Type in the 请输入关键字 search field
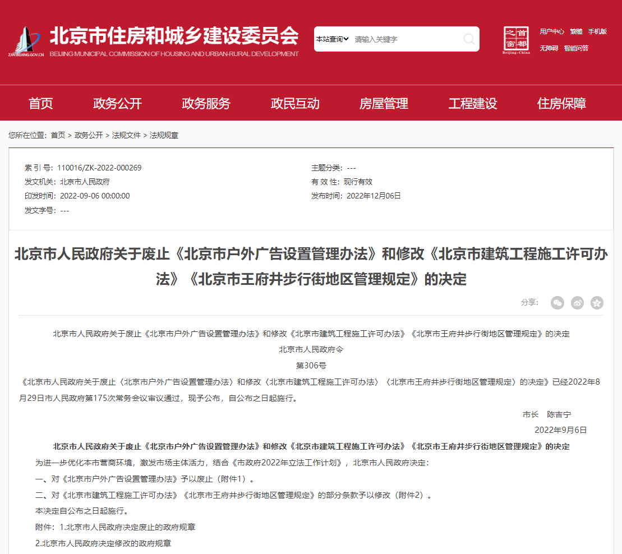The width and height of the screenshot is (622, 554). click(404, 39)
